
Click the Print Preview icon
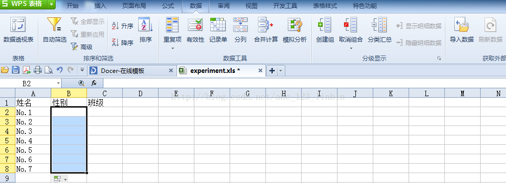click(49, 70)
